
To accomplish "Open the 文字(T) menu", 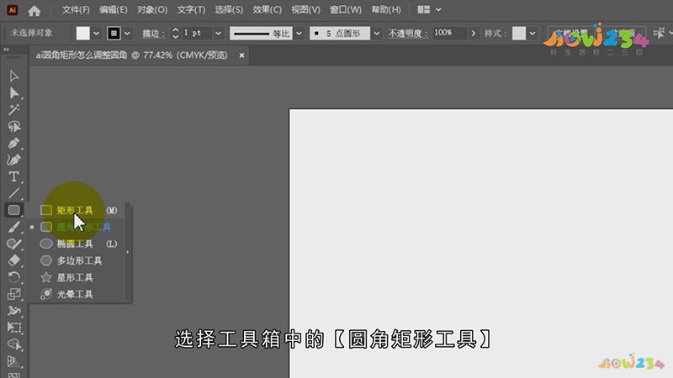I will (x=191, y=9).
